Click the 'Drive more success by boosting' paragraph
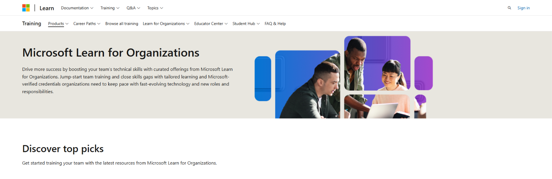This screenshot has height=179, width=552. [x=128, y=80]
